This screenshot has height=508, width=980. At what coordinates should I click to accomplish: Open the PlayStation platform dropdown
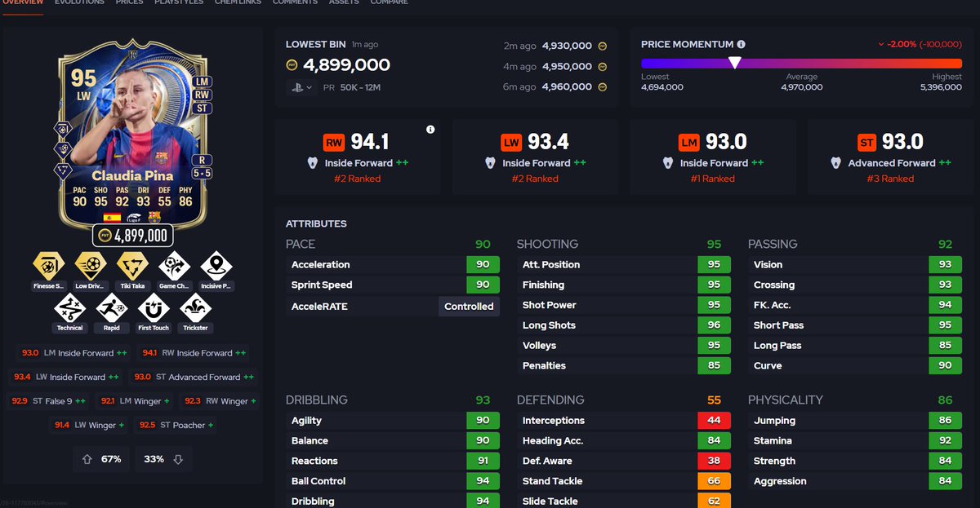click(x=301, y=87)
